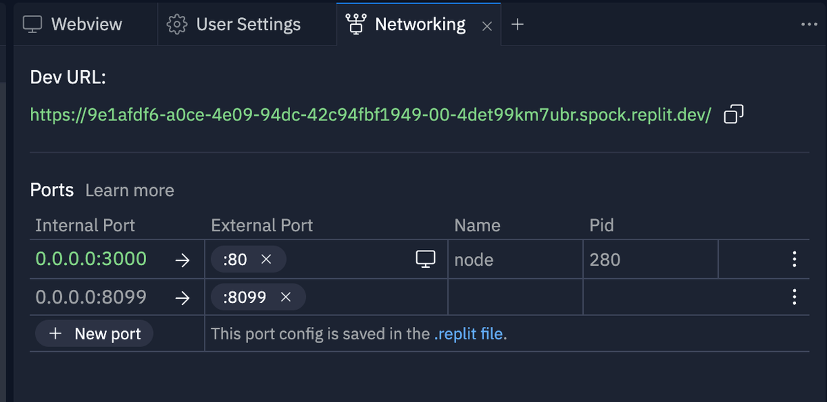
Task: Click the Learn more link beside Ports
Action: 129,190
